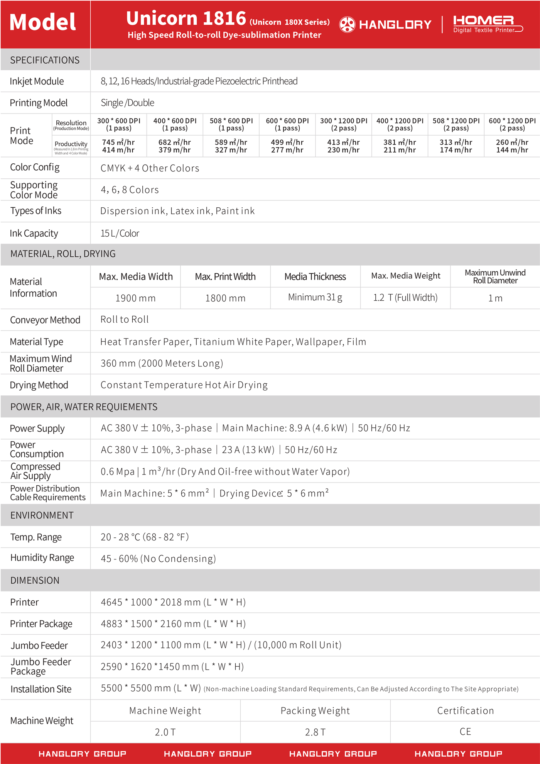Click the '15 L/Color' ink capacity value
Screen dimensions: 540x764
click(120, 233)
